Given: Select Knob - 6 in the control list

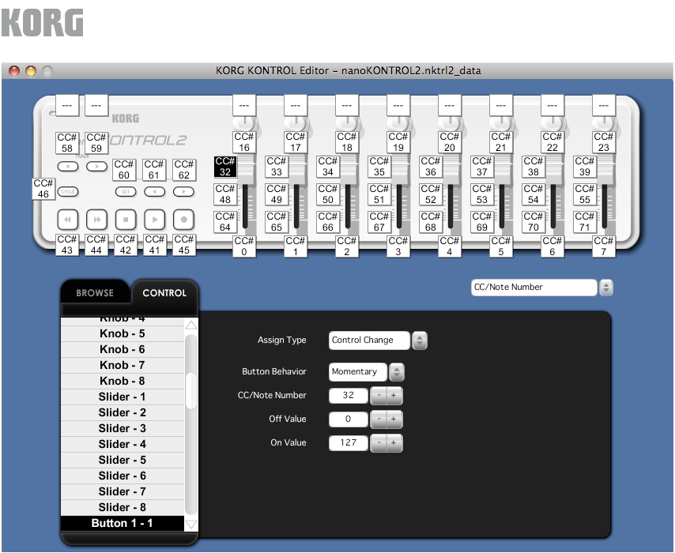Looking at the screenshot, I should (123, 349).
